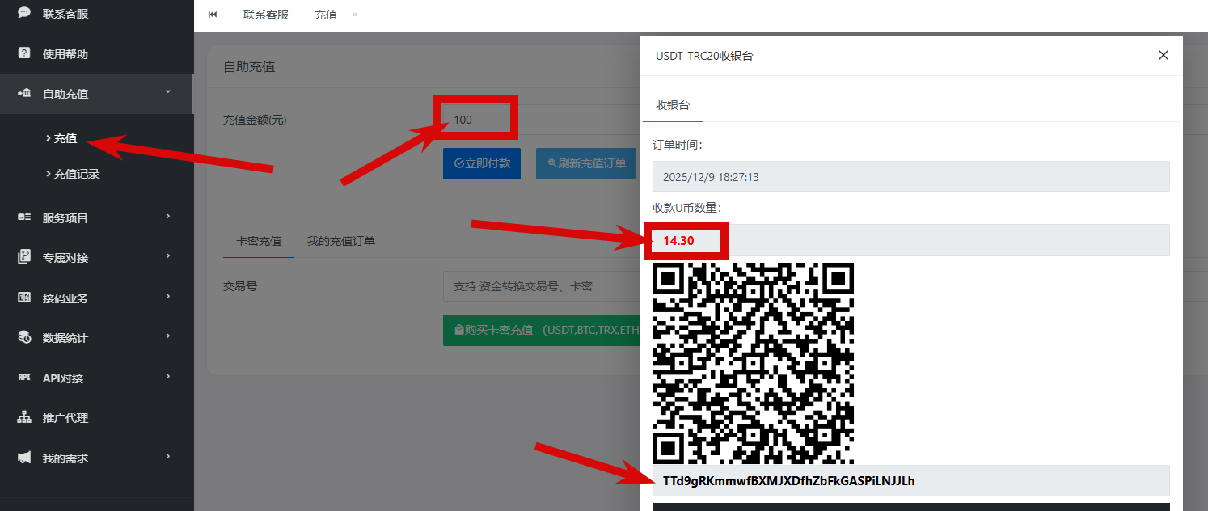Viewport: 1208px width, 511px height.
Task: Expand the API对接 menu chevron
Action: pyautogui.click(x=168, y=377)
